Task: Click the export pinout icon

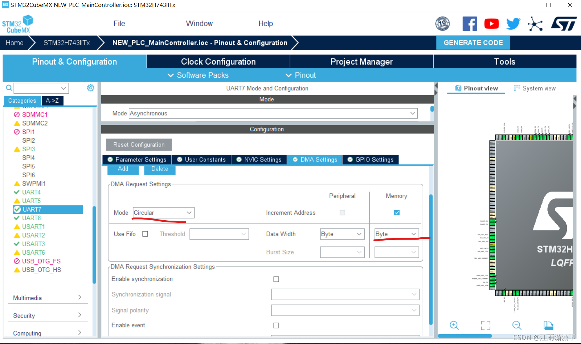Action: pyautogui.click(x=548, y=325)
